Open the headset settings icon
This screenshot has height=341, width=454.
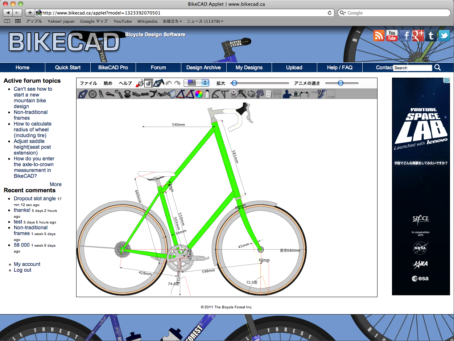coord(127,94)
